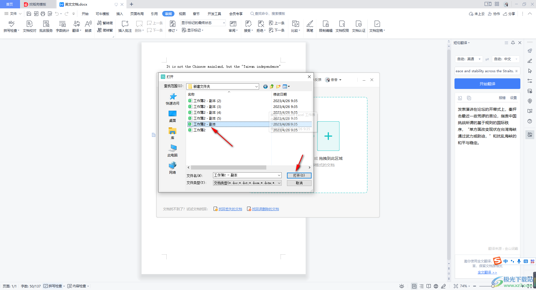Expand the view menu dropdown in Open dialog
The height and width of the screenshot is (290, 536).
pyautogui.click(x=289, y=86)
